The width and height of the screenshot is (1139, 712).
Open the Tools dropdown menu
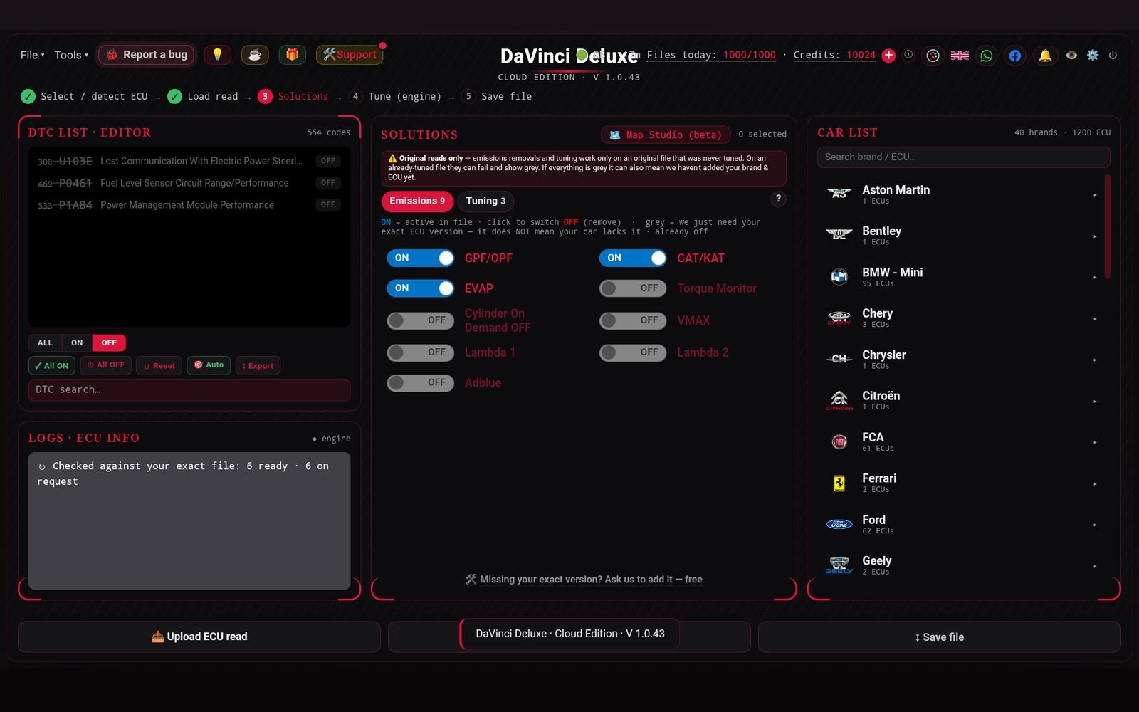(71, 55)
